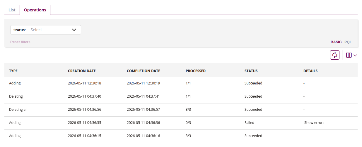Screen dimensions: 362x147
Task: Click the COMPLETION DATE column header
Action: coord(143,71)
